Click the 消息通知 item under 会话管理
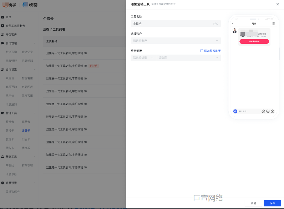The image size is (284, 209). coord(27,61)
